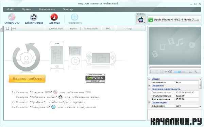Open the Помощь menu
204x127 pixels.
(x=68, y=9)
